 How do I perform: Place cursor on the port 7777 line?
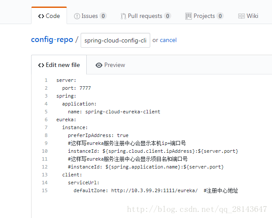tap(76, 88)
